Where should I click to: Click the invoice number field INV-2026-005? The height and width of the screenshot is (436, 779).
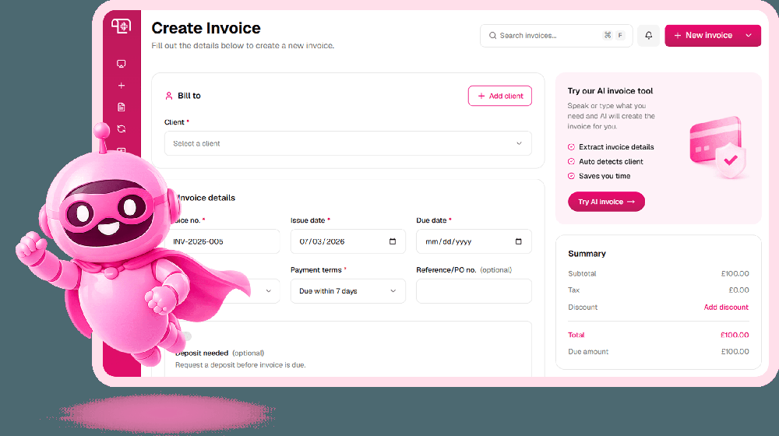coord(224,241)
